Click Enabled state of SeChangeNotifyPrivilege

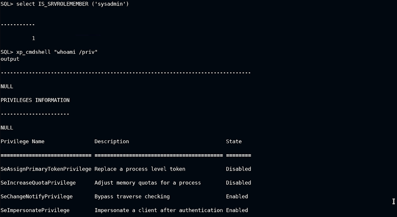[x=237, y=196]
